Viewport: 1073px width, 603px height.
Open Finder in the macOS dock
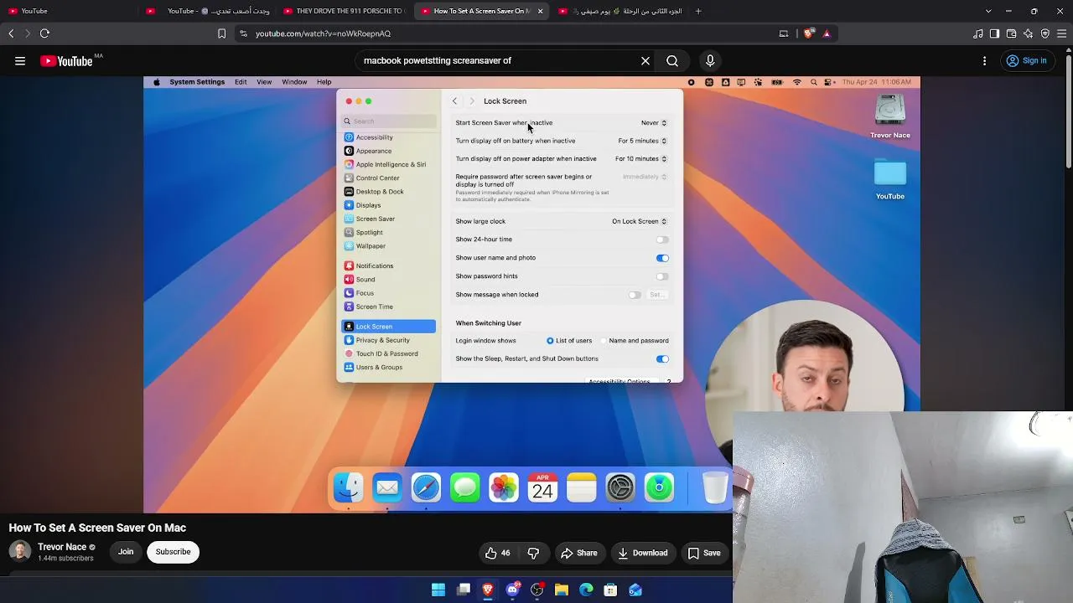[349, 487]
